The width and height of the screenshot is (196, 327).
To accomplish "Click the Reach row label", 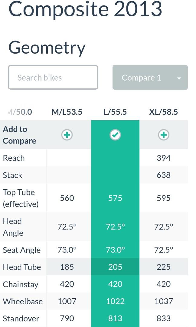I will point(14,158).
